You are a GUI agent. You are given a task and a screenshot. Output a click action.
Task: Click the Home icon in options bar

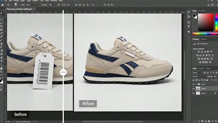click(3, 5)
